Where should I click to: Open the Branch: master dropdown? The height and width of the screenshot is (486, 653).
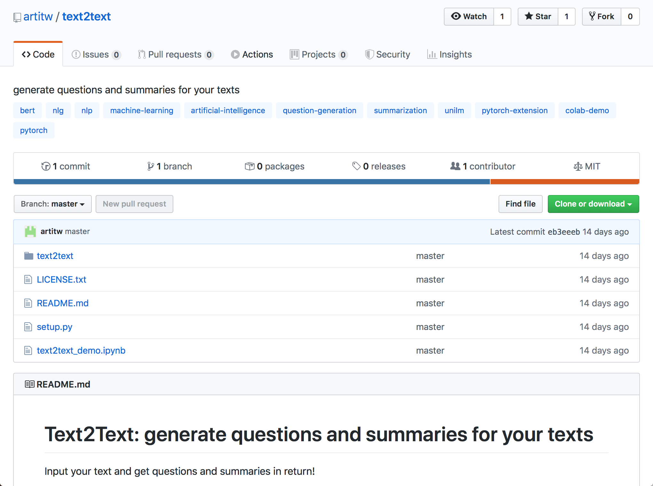(52, 204)
